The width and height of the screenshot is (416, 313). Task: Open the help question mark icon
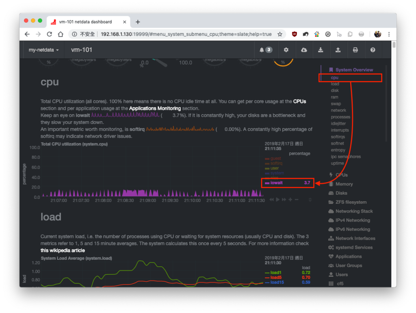tap(373, 50)
